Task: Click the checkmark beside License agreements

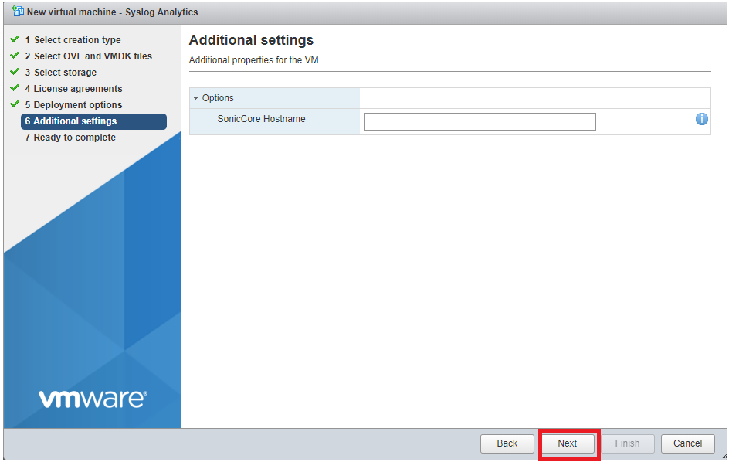Action: tap(14, 88)
